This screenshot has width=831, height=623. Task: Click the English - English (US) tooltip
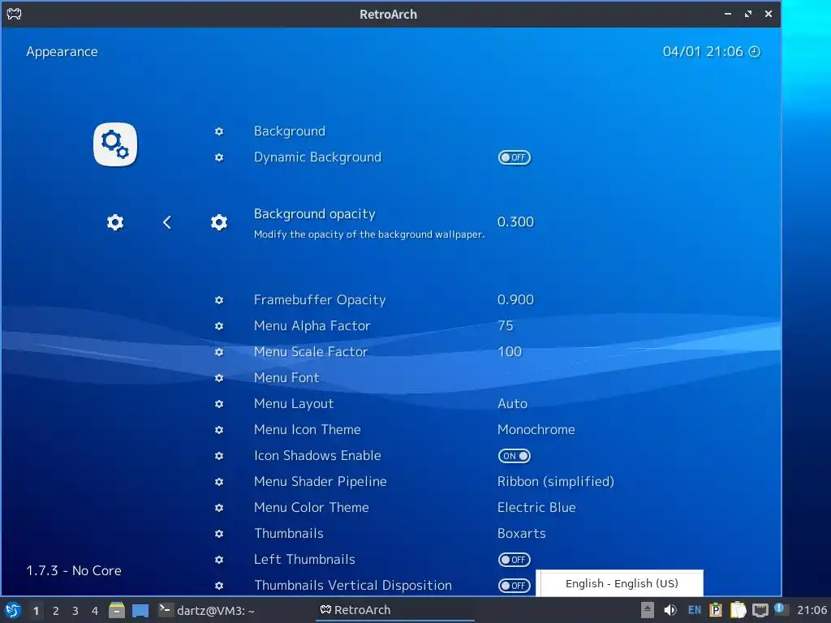pos(619,583)
